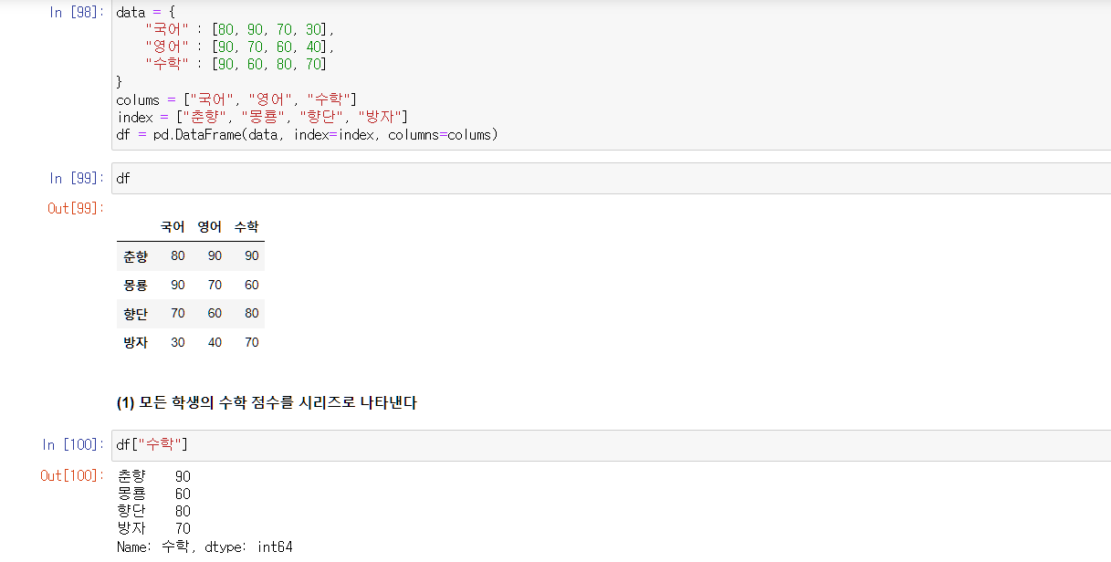This screenshot has height=562, width=1111.
Task: Click the 수학 column header in table
Action: 246,226
